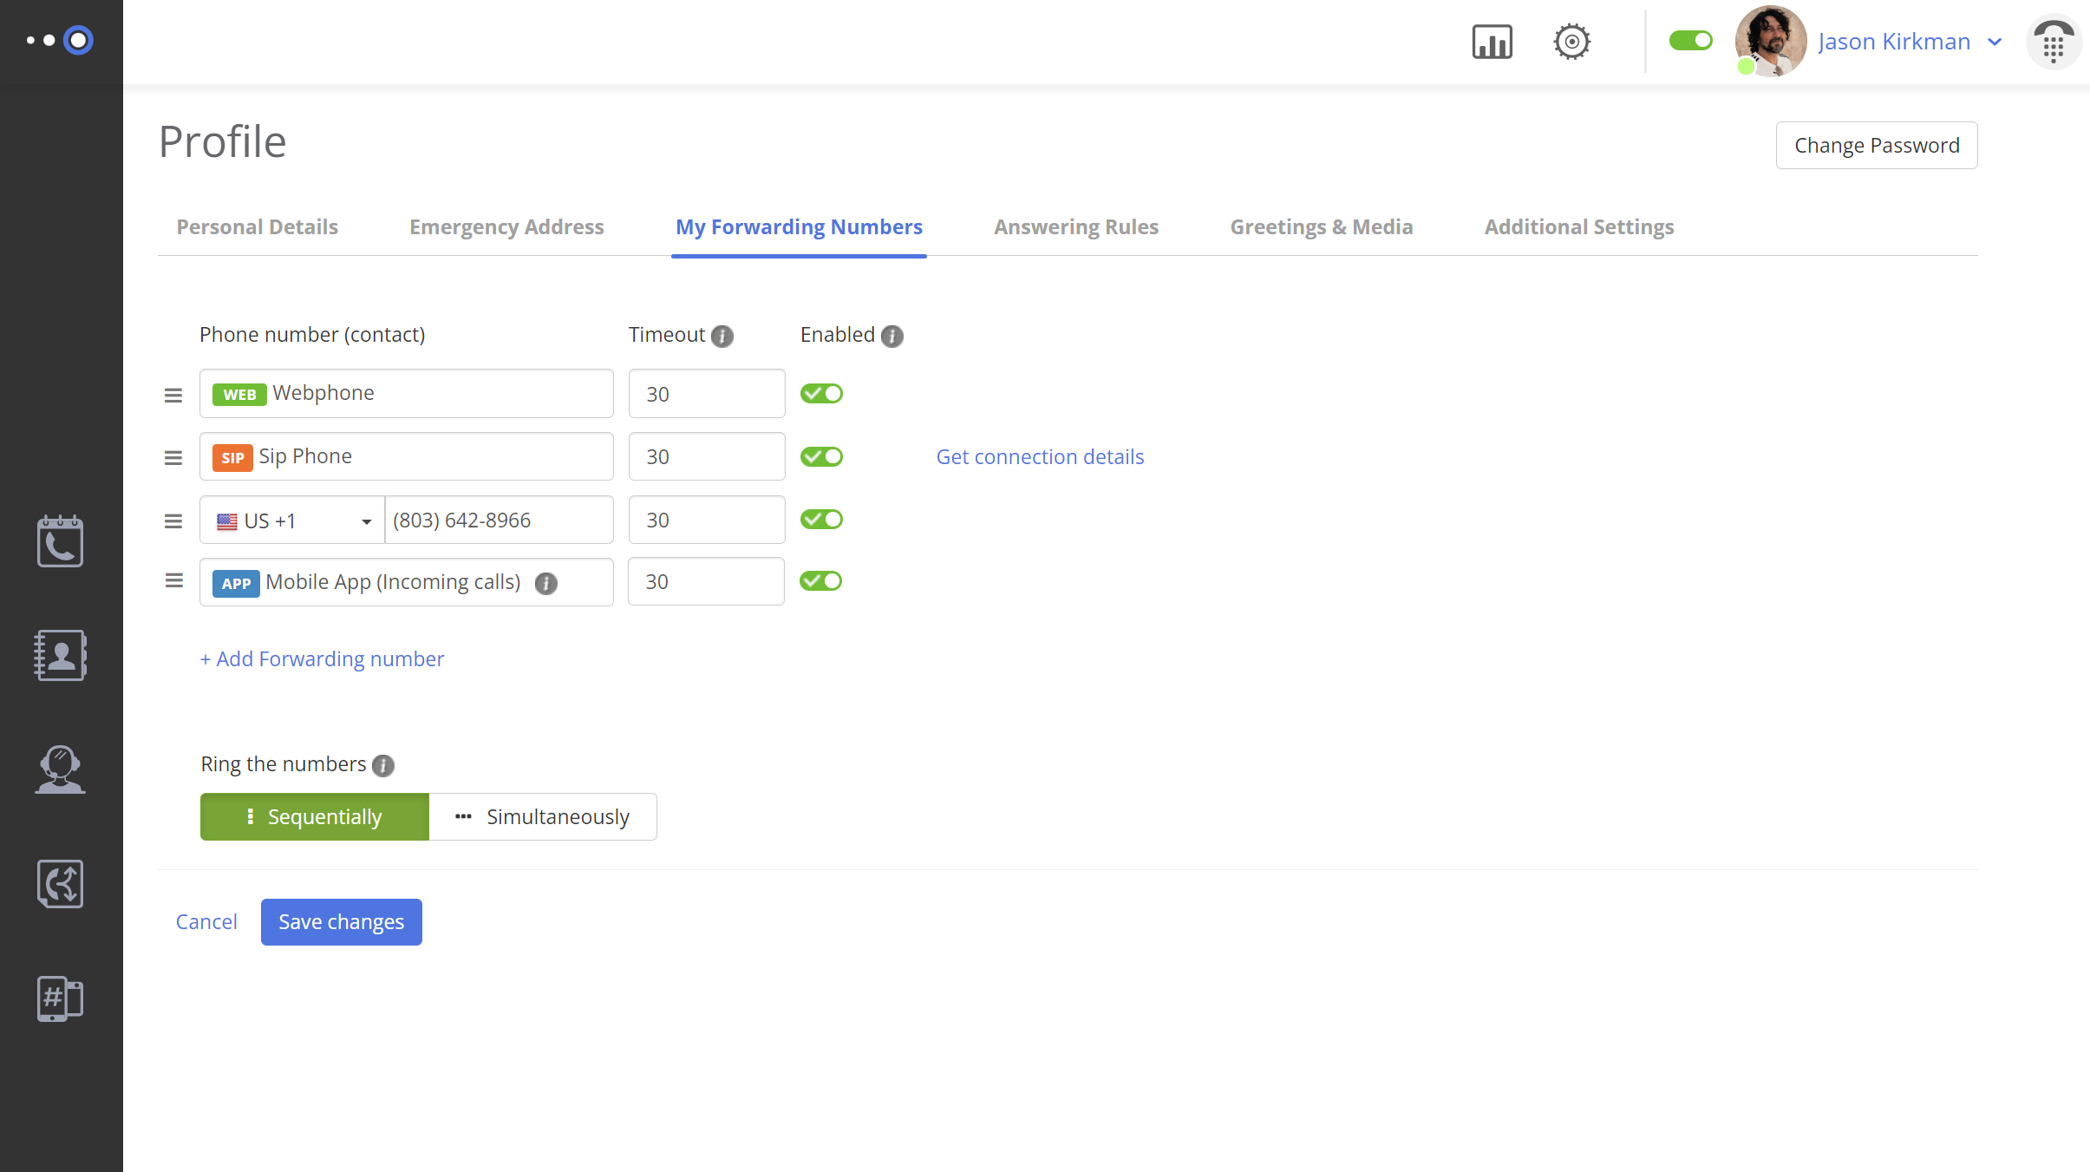Screen dimensions: 2090x1172
Task: Select Sequentially ring option
Action: click(315, 816)
